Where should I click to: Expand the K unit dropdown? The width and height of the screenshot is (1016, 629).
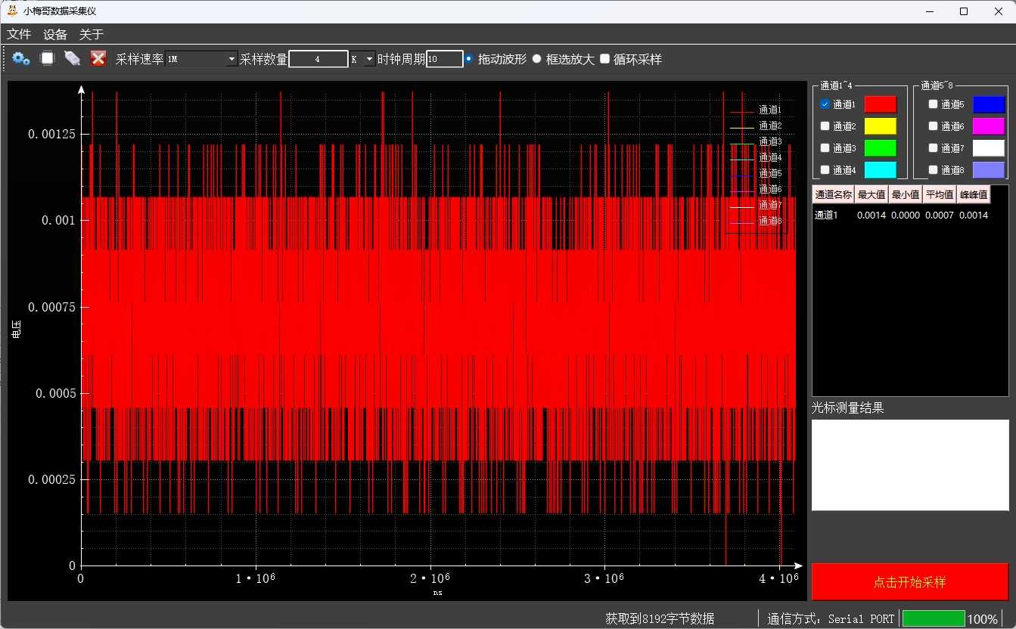(362, 59)
